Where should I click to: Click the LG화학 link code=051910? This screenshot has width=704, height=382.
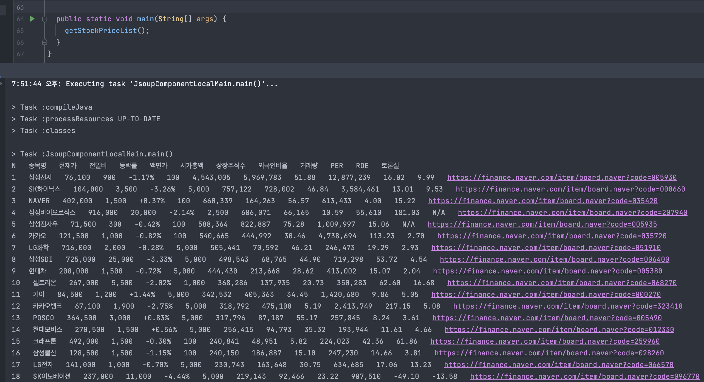546,248
